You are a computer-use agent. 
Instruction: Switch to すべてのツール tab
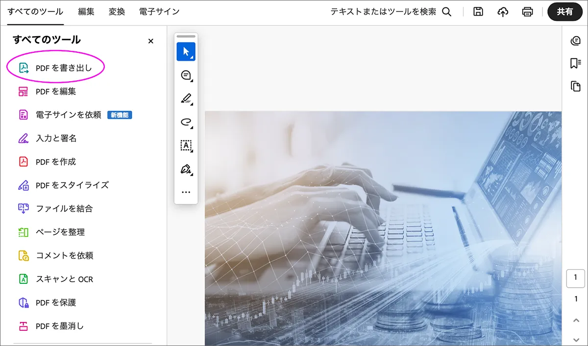coord(35,12)
